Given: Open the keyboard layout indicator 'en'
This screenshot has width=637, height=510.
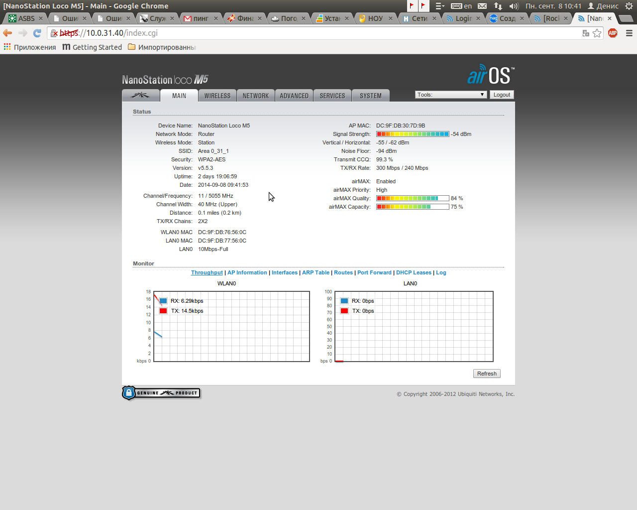Looking at the screenshot, I should (x=461, y=6).
